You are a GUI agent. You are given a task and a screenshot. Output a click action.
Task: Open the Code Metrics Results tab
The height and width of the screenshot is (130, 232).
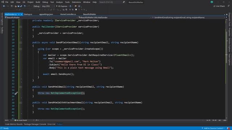(x=14, y=124)
